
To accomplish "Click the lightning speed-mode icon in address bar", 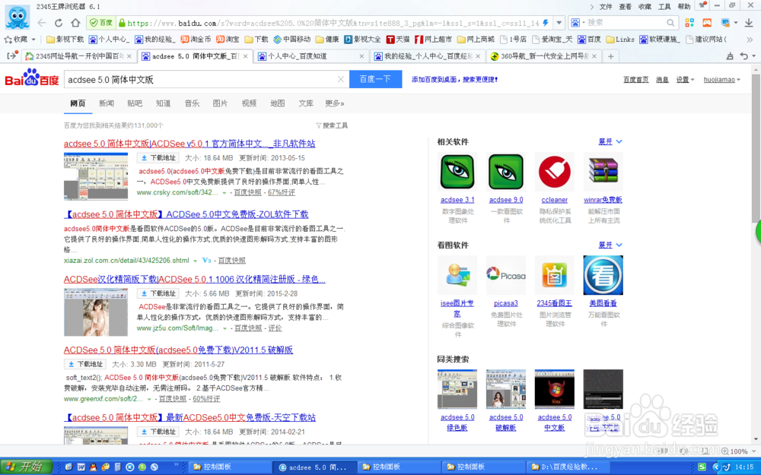I will pyautogui.click(x=546, y=23).
